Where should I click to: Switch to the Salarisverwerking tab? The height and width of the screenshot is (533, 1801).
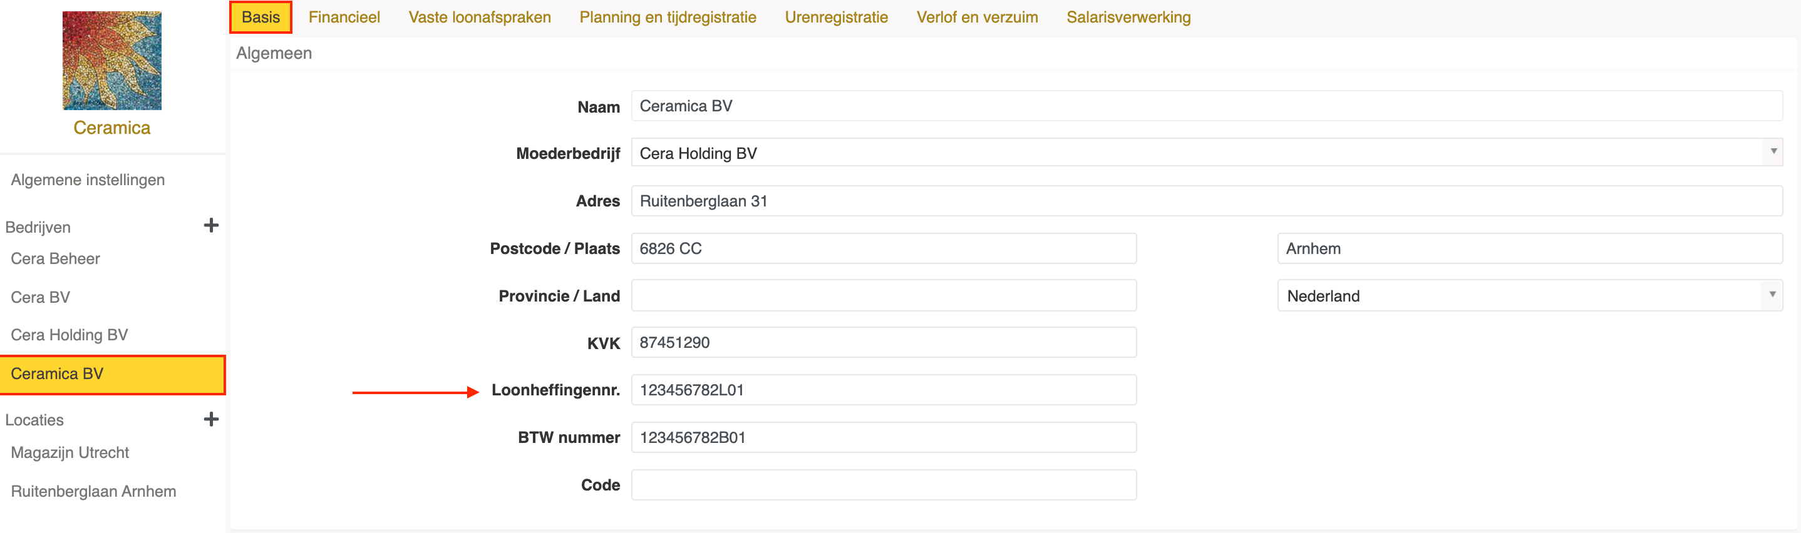(1128, 17)
